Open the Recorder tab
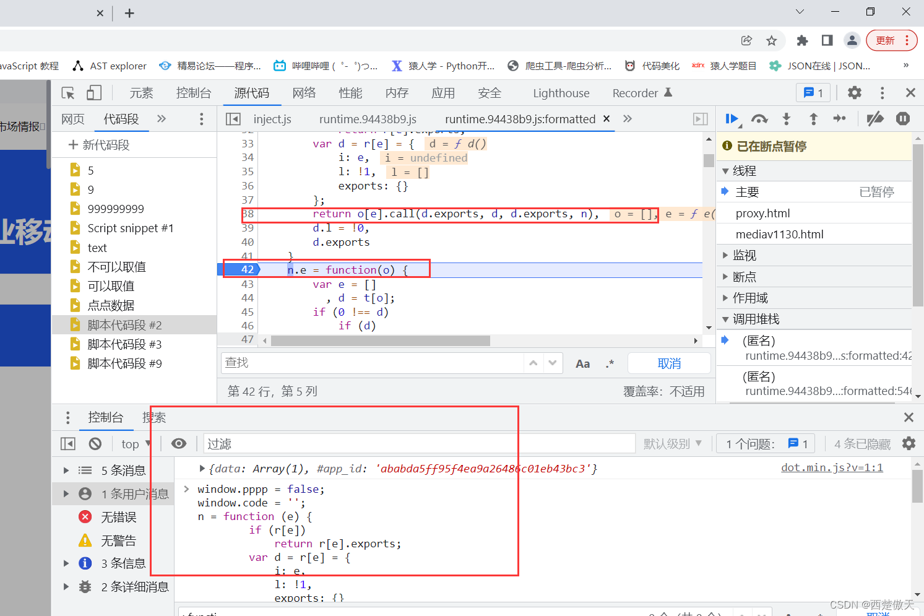 pos(642,93)
